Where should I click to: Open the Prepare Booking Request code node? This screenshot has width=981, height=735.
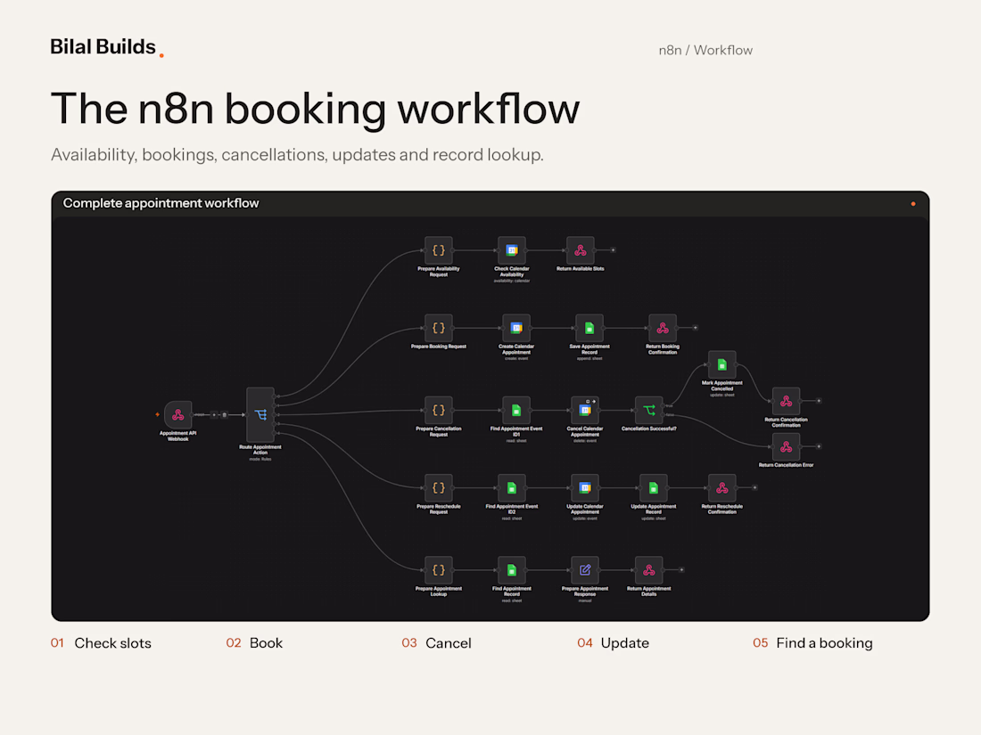tap(439, 328)
